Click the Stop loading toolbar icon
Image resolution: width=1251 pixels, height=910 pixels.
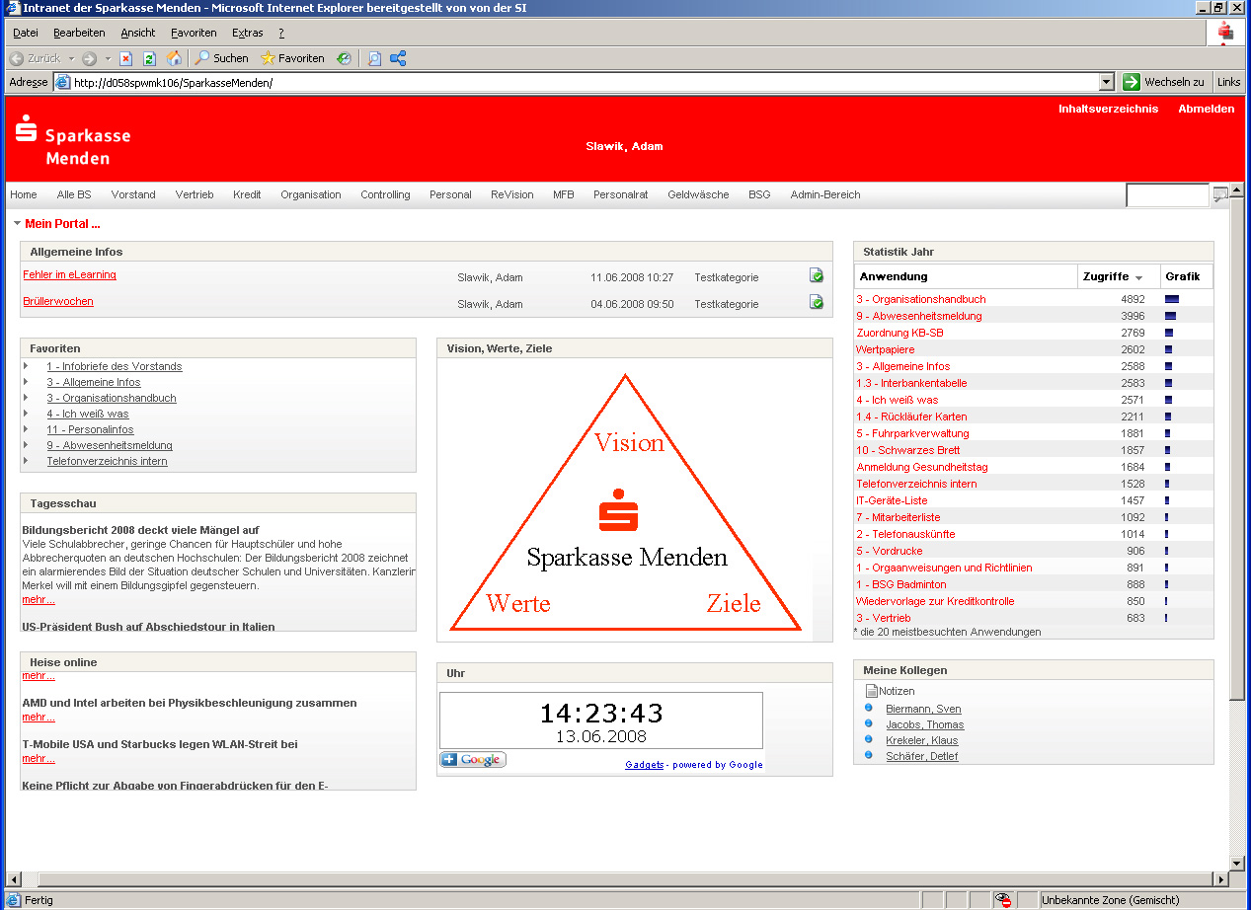pyautogui.click(x=126, y=59)
